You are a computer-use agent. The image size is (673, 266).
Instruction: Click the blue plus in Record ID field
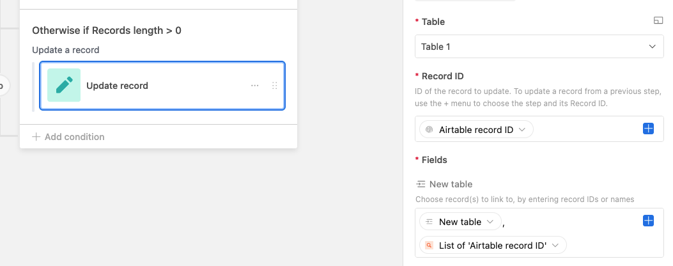coord(648,129)
